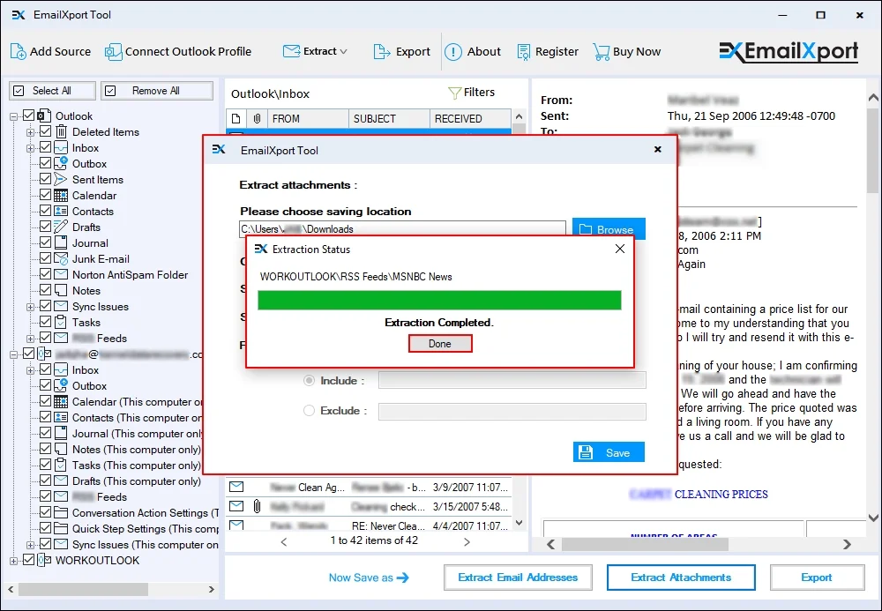Screen dimensions: 882x611
Task: Open Connect Outlook Profile
Action: 113,51
